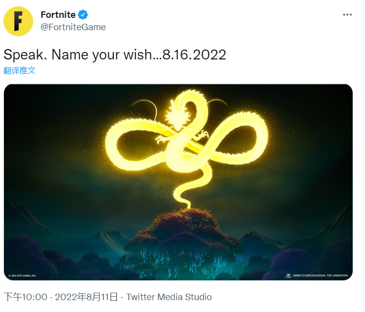The height and width of the screenshot is (312, 365).
Task: Open the glowing dragon tweet image
Action: coord(179,182)
